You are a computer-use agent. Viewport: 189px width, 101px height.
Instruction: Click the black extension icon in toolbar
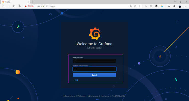(156, 6)
